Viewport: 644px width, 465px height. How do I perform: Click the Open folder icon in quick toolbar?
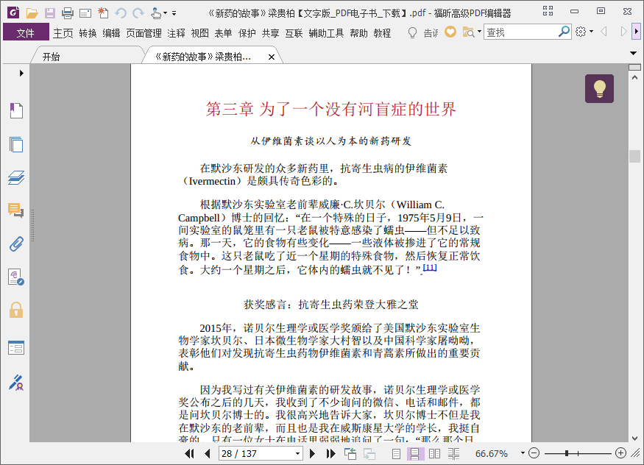32,13
